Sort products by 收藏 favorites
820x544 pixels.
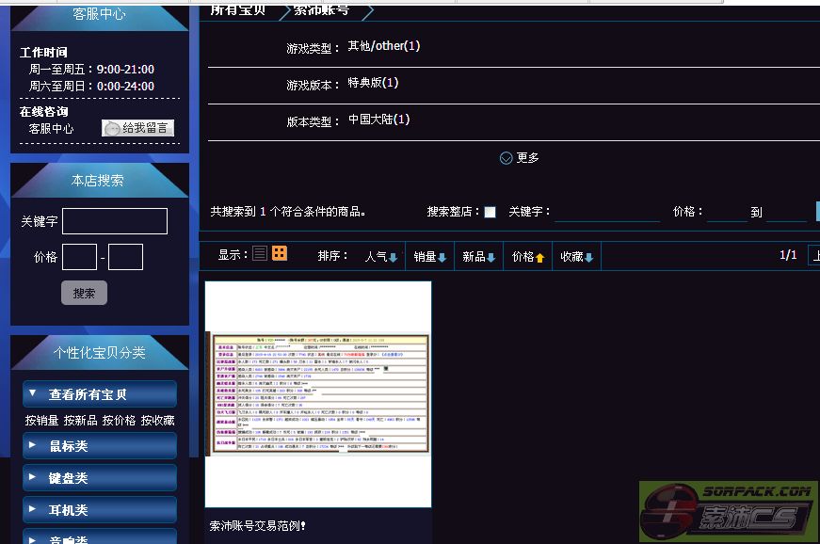click(x=577, y=256)
